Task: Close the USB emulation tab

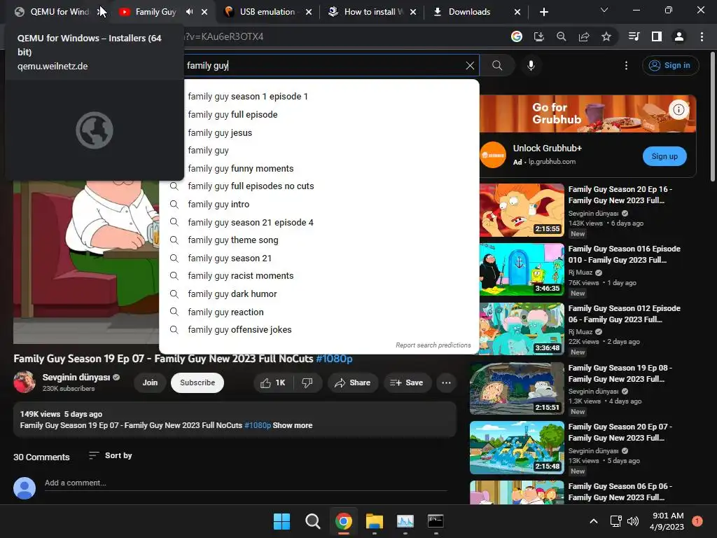Action: pyautogui.click(x=309, y=12)
